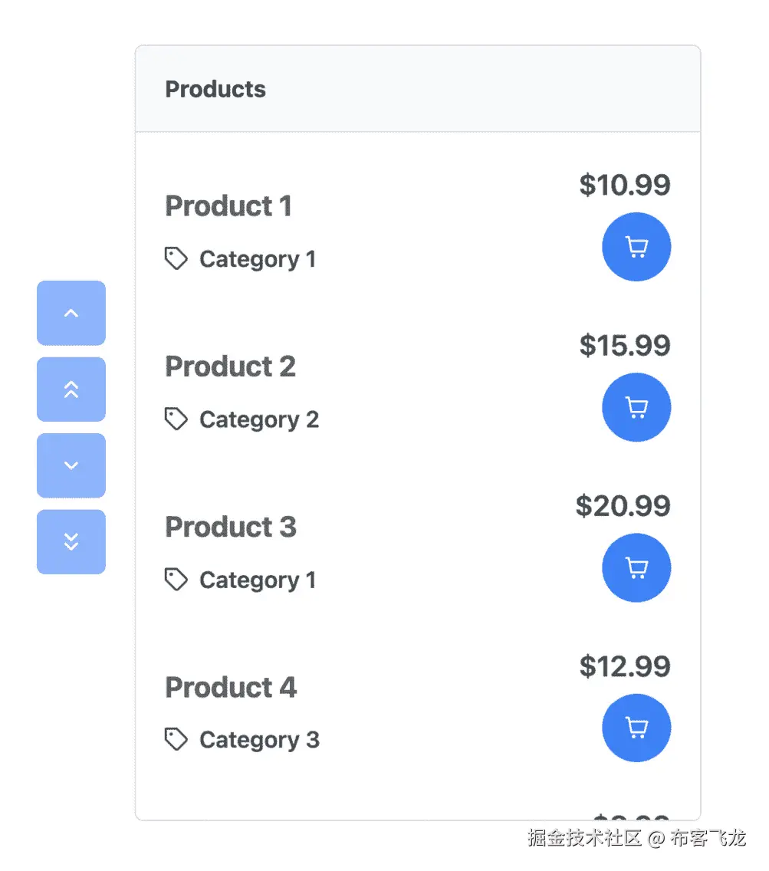Click the double chevron down button
This screenshot has width=769, height=871.
pyautogui.click(x=71, y=541)
